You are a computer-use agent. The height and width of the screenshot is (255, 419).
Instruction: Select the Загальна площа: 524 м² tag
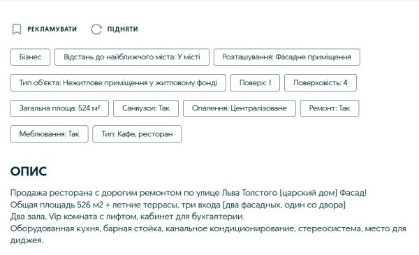(59, 108)
